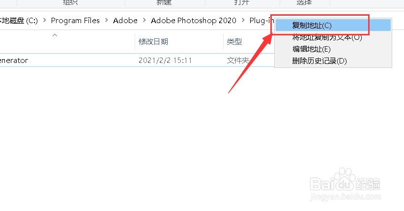
Task: Click the 新建 ribbon group label
Action: click(164, 2)
